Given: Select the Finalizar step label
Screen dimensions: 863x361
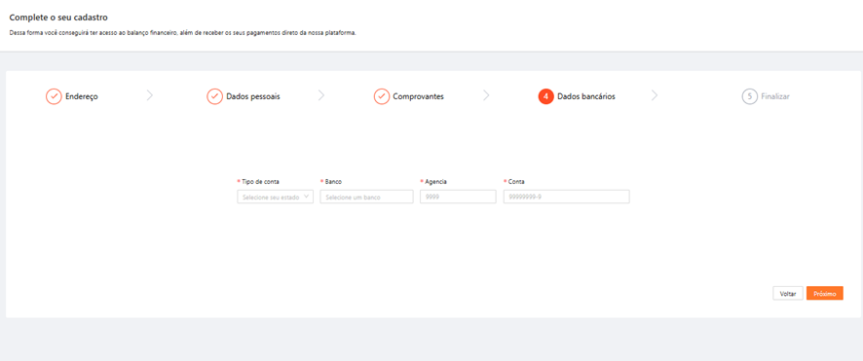Looking at the screenshot, I should (775, 96).
